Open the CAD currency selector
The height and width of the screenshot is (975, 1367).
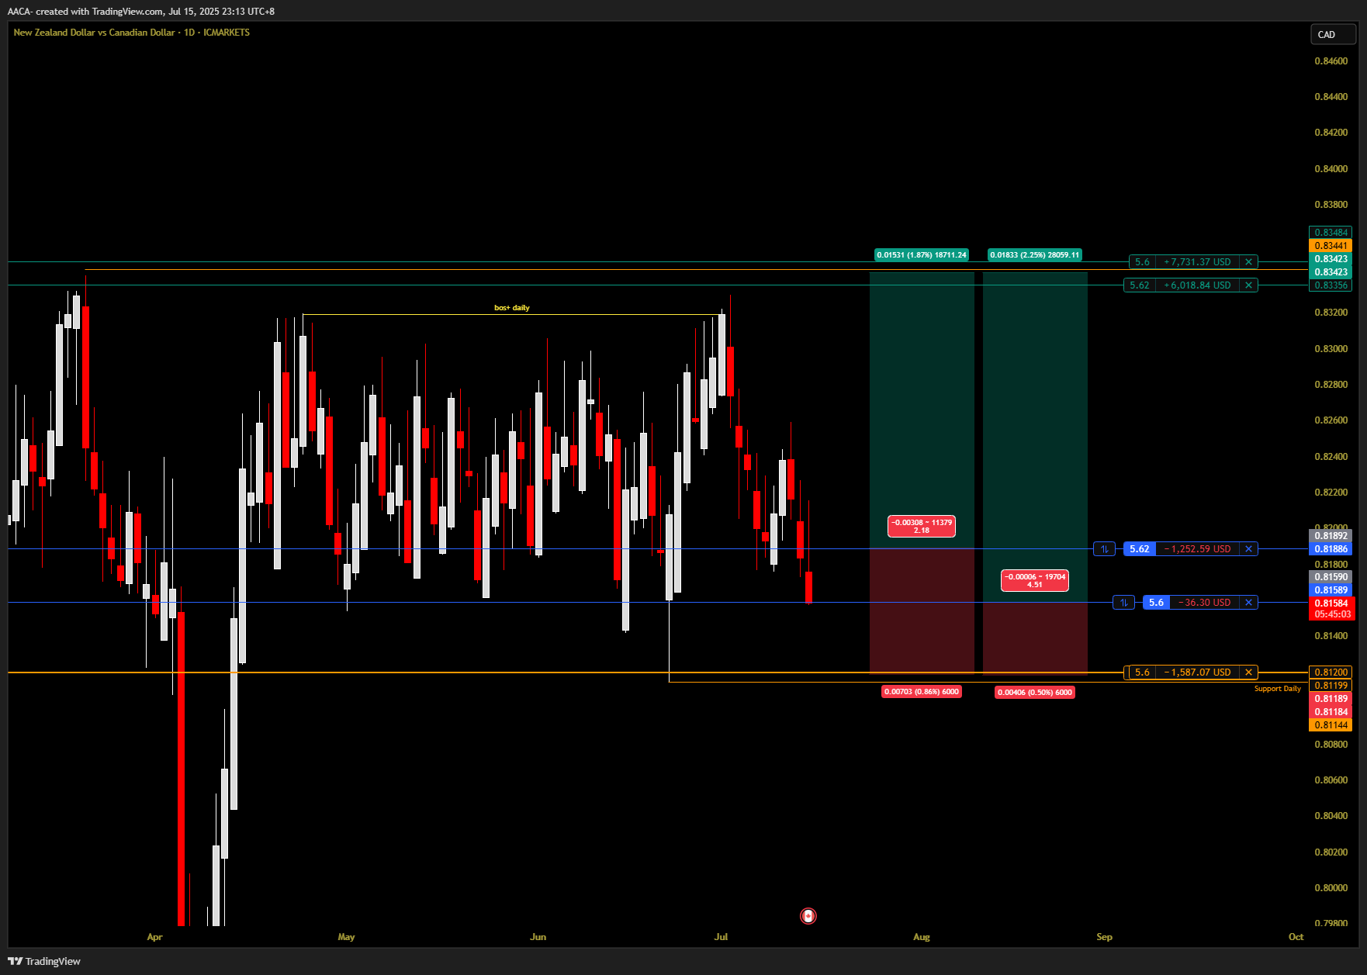(x=1333, y=34)
